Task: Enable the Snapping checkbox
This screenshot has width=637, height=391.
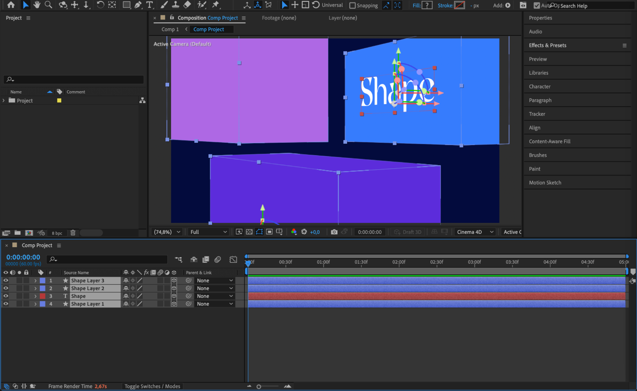Action: point(352,5)
